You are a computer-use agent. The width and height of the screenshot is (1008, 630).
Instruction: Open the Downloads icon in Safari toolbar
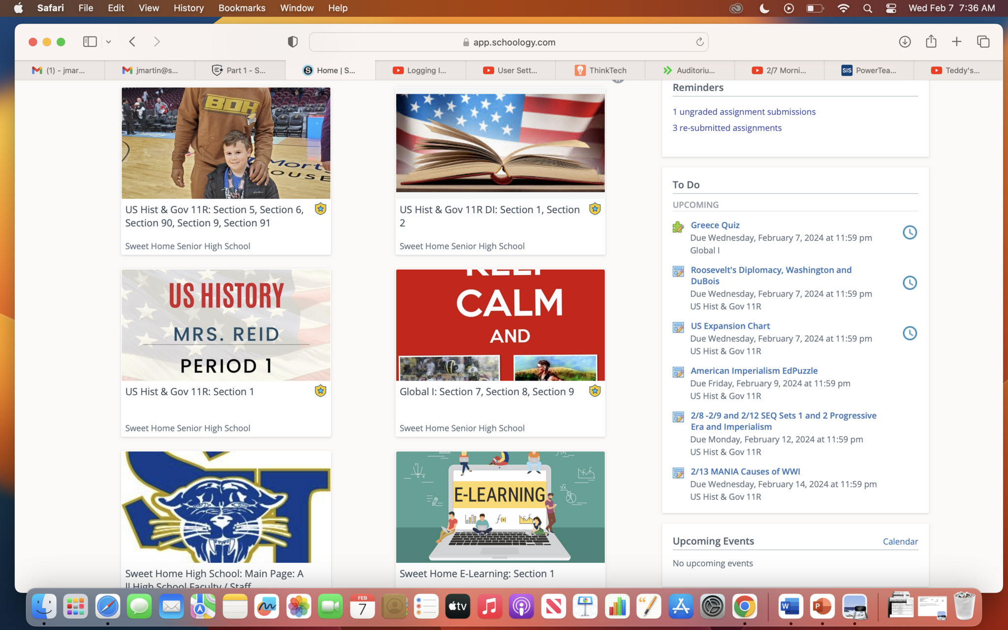[904, 42]
